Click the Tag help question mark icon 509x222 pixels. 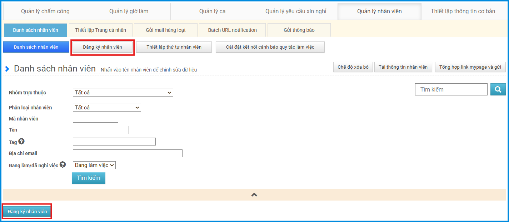pyautogui.click(x=21, y=142)
